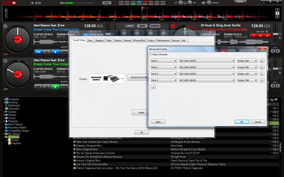Switch to the Performances tab
The height and width of the screenshot is (177, 284).
coord(163,41)
